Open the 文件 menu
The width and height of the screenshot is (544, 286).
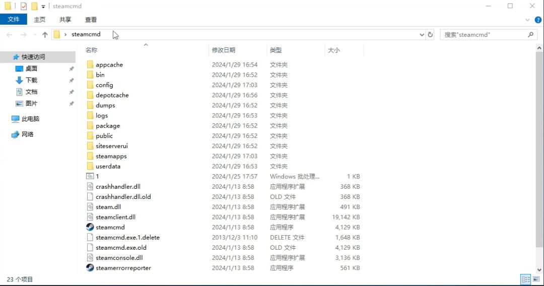pos(14,20)
